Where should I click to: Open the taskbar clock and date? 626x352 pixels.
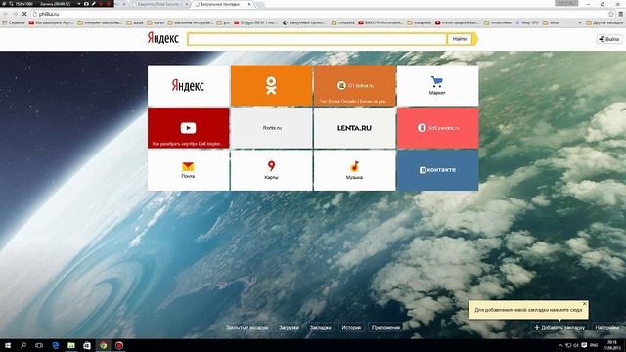tap(611, 345)
